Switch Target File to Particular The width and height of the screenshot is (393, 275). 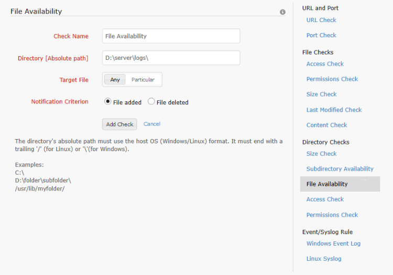point(143,80)
